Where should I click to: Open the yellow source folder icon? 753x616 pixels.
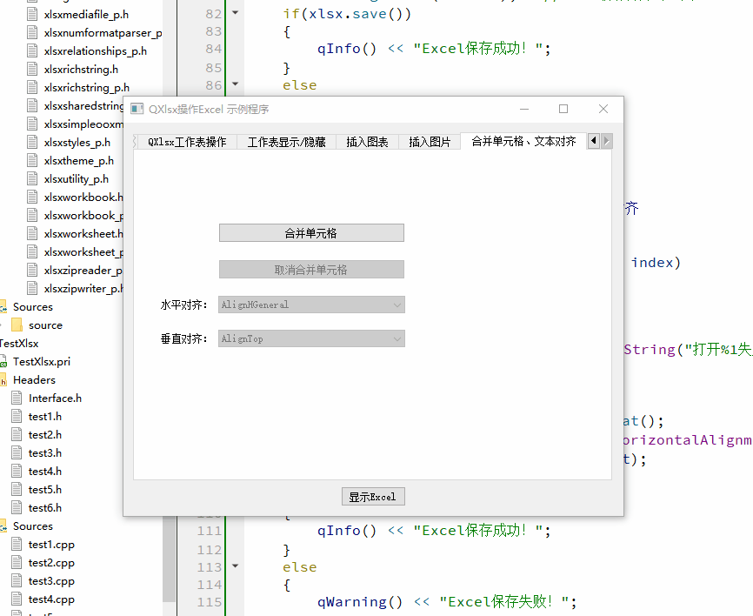(x=19, y=325)
